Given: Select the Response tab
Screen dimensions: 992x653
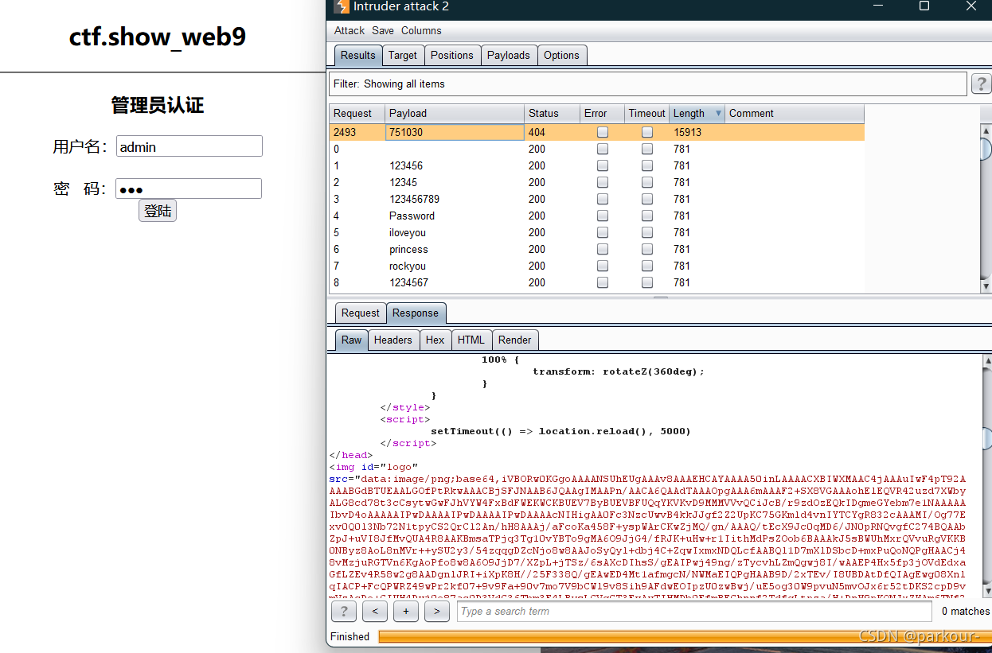Looking at the screenshot, I should click(x=416, y=313).
